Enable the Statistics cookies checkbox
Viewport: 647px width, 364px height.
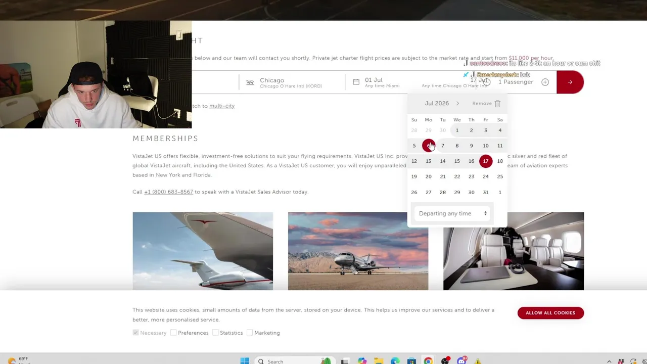(215, 333)
